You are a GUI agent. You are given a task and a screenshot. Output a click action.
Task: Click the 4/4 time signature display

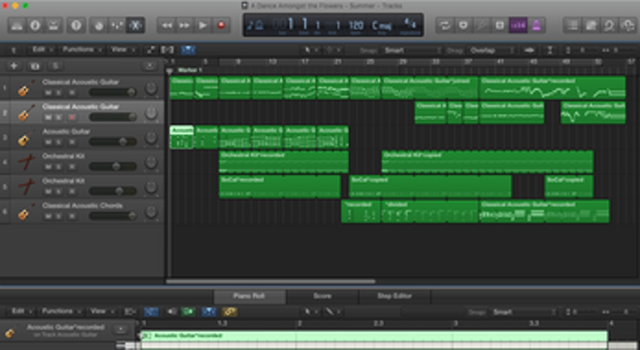[x=409, y=25]
